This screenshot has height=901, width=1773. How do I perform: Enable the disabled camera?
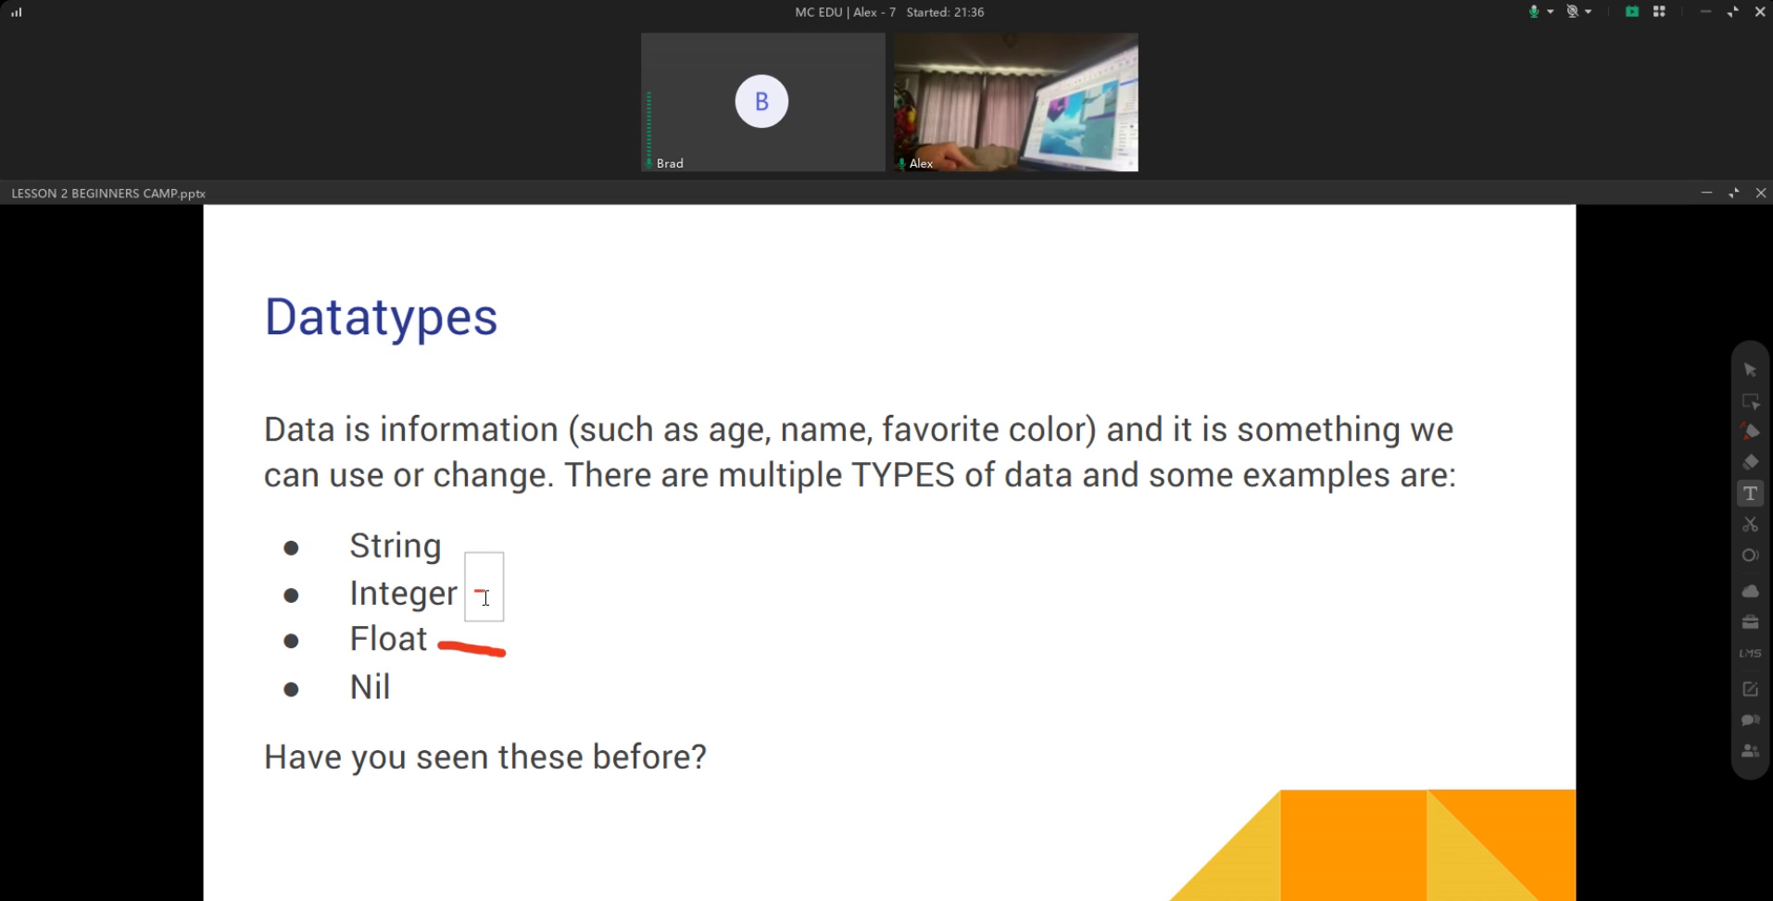1572,12
